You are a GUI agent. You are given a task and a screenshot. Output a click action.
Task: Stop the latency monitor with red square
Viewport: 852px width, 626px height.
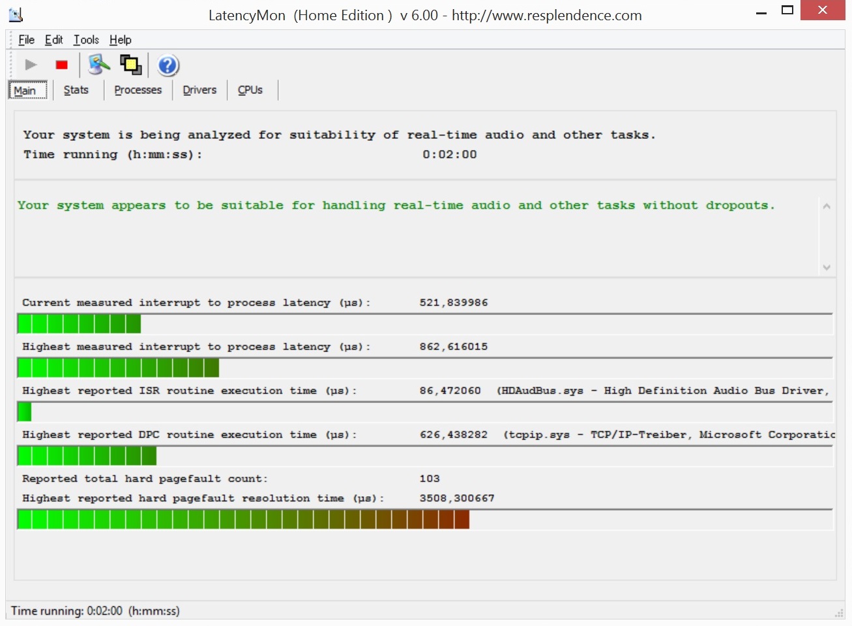click(62, 65)
